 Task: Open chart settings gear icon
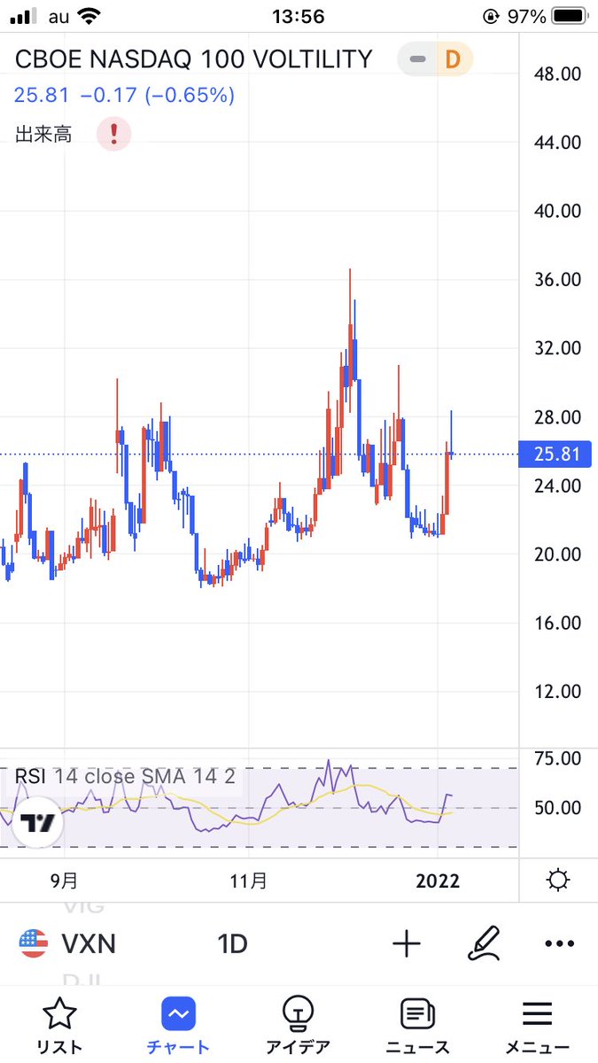[558, 881]
